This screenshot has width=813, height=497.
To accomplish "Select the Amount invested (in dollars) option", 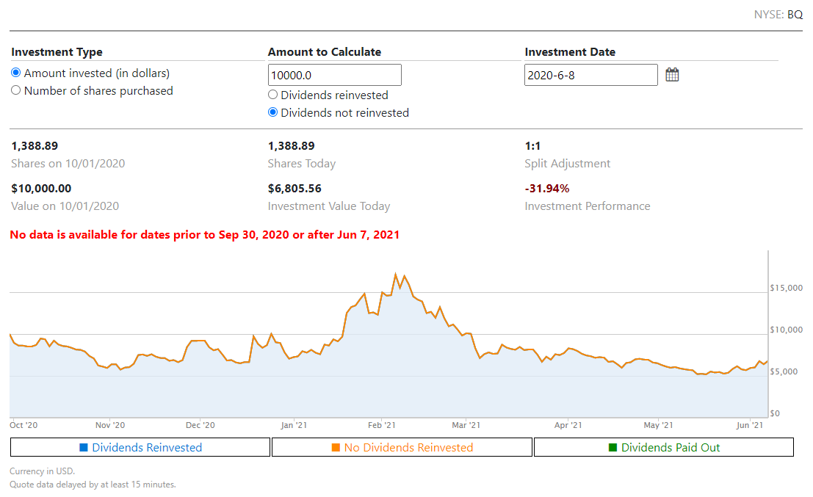I will point(16,73).
